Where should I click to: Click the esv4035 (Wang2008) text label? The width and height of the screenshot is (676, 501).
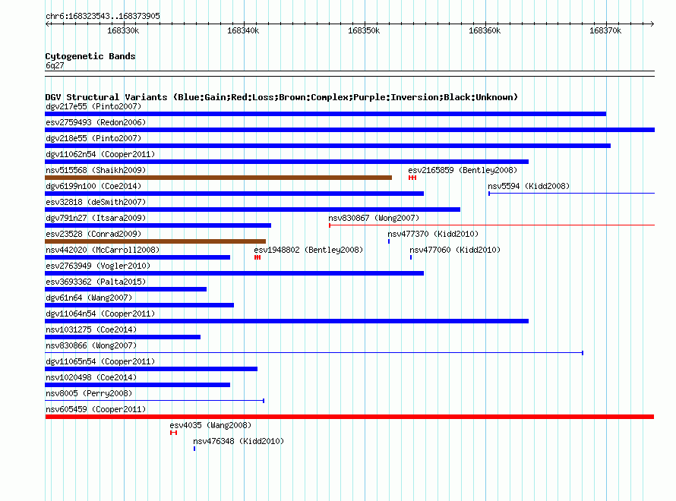(x=210, y=425)
